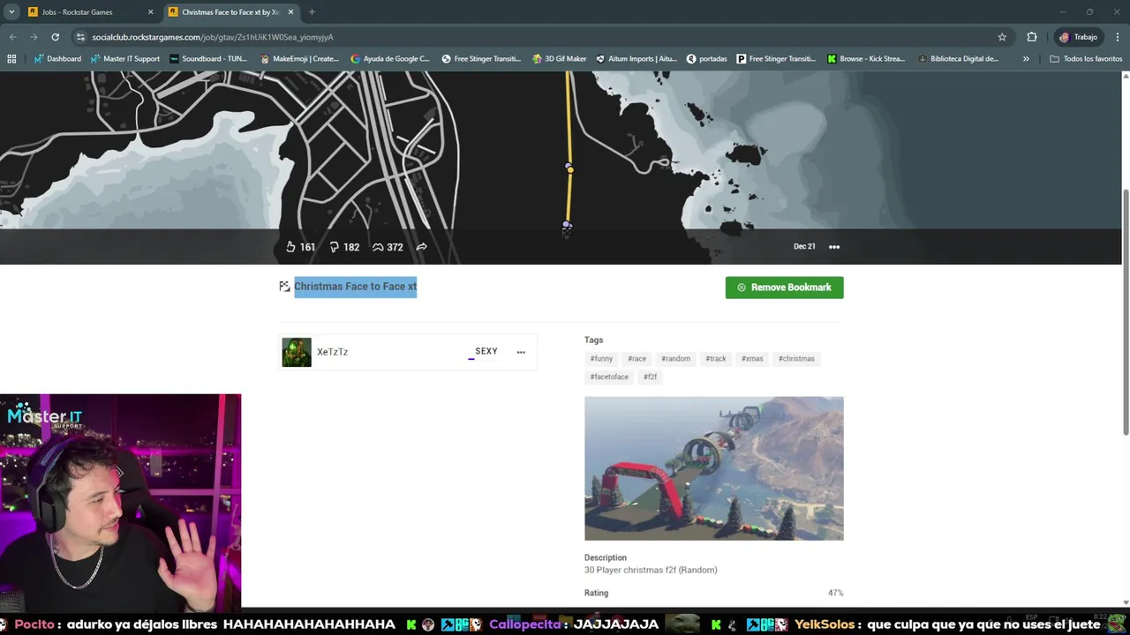
Task: Open the browser extensions puzzle icon
Action: (1032, 37)
